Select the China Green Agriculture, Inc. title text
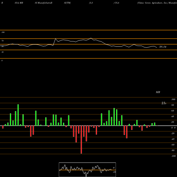The image size is (177, 177). click(x=153, y=3)
